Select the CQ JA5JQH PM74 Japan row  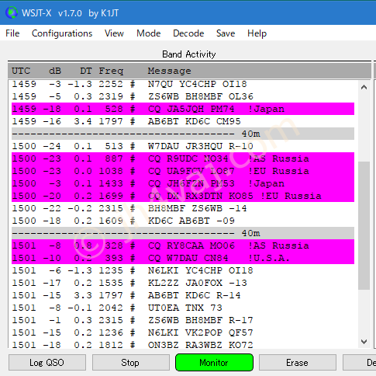pyautogui.click(x=183, y=109)
